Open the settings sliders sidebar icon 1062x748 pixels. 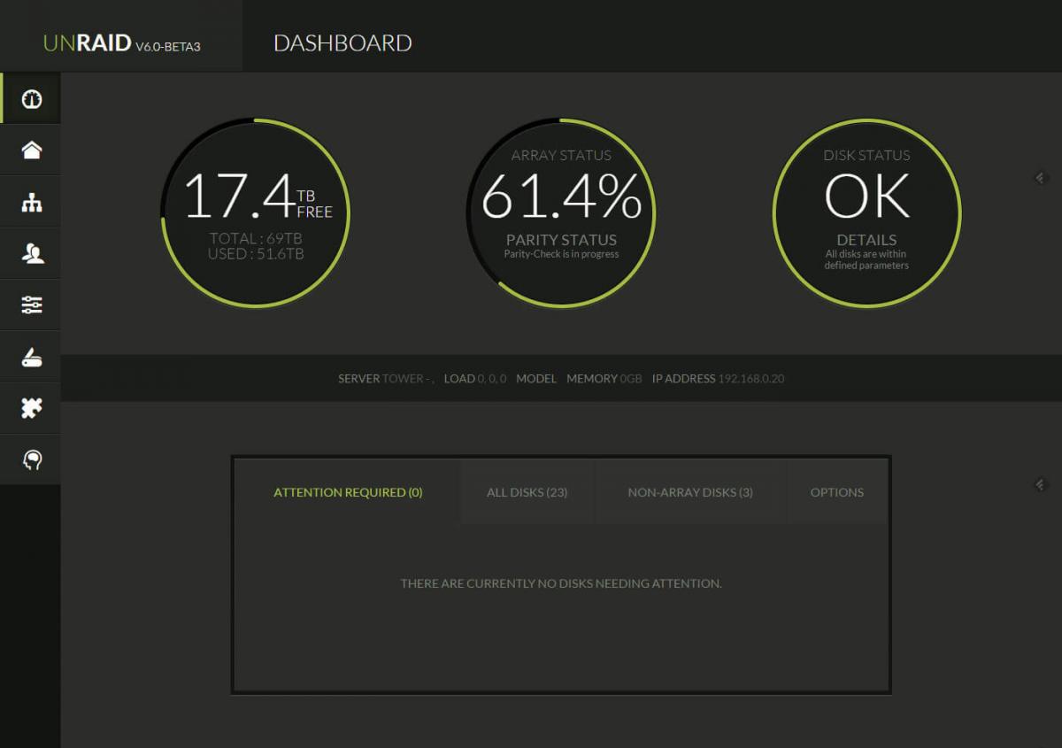[x=32, y=305]
